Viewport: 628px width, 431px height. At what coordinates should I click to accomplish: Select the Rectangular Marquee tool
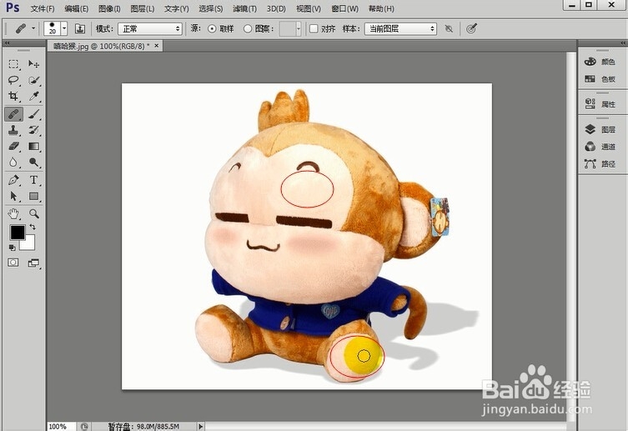pos(13,64)
